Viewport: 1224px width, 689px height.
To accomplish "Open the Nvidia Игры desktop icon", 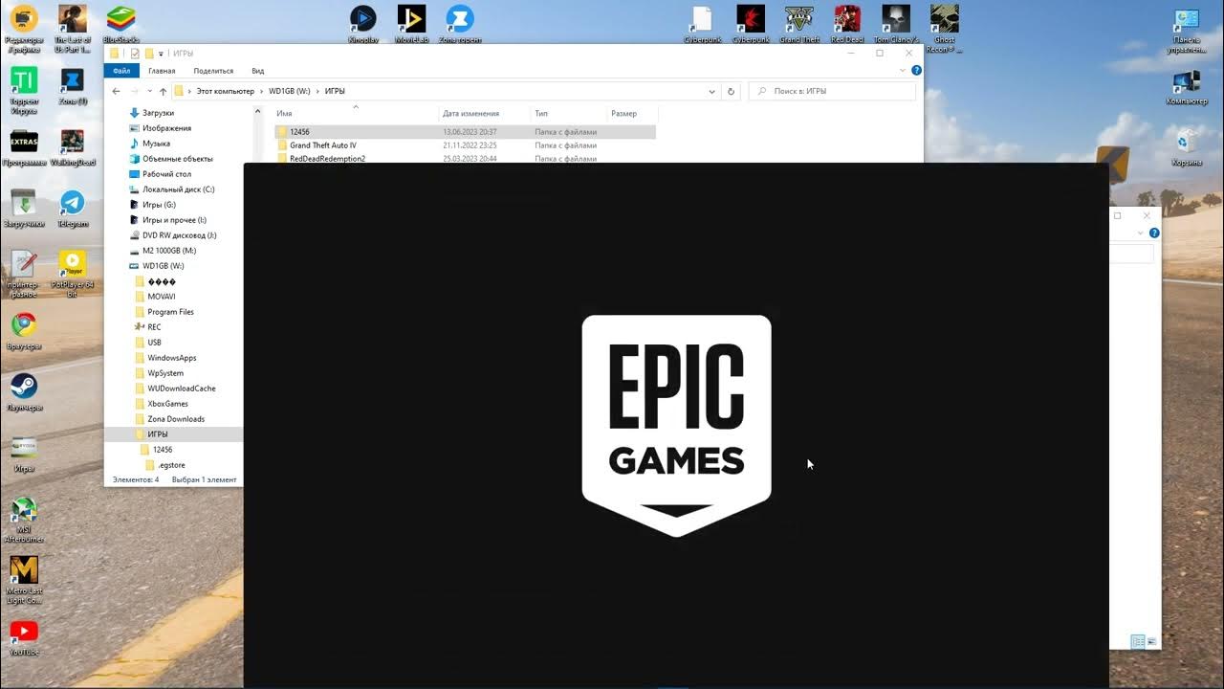I will (x=24, y=454).
